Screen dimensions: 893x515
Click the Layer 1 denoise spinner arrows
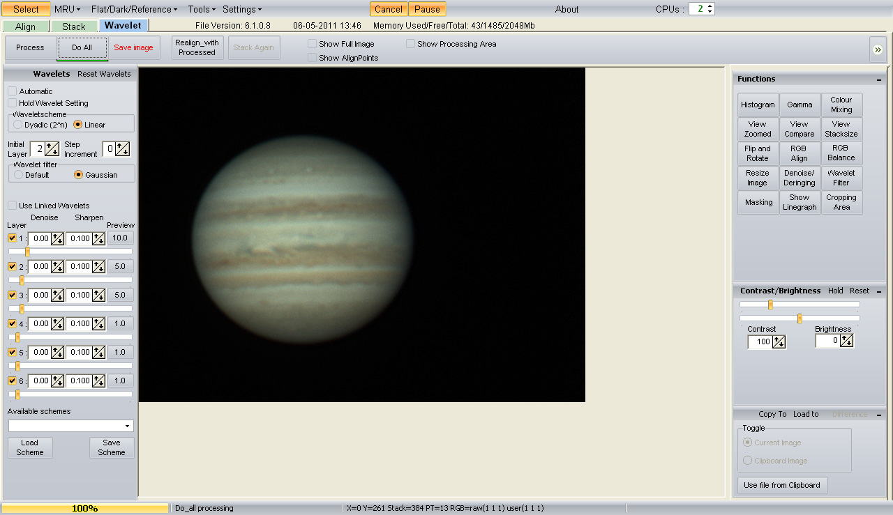click(58, 238)
